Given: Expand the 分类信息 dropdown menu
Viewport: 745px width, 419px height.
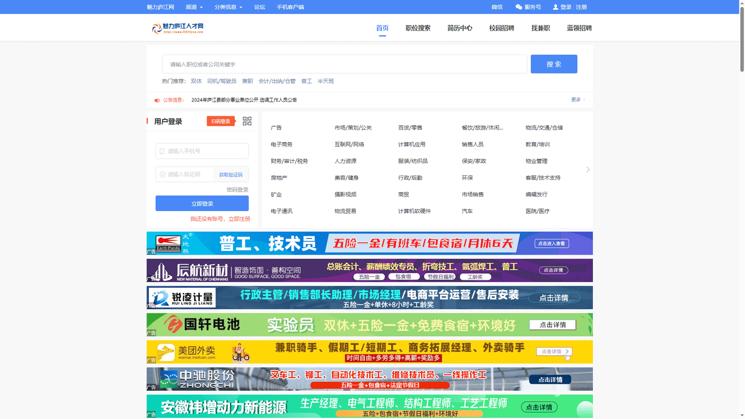Looking at the screenshot, I should (228, 7).
